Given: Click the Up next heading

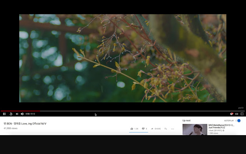Looking at the screenshot, I should click(186, 121).
